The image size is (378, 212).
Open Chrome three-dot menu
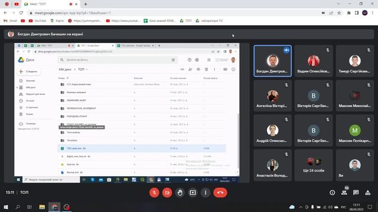pos(373,13)
